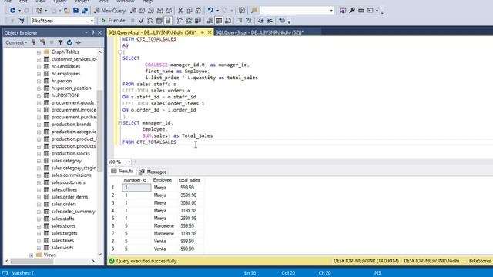This screenshot has height=277, width=493.
Task: Click the Increase Indent icon
Action: (270, 21)
